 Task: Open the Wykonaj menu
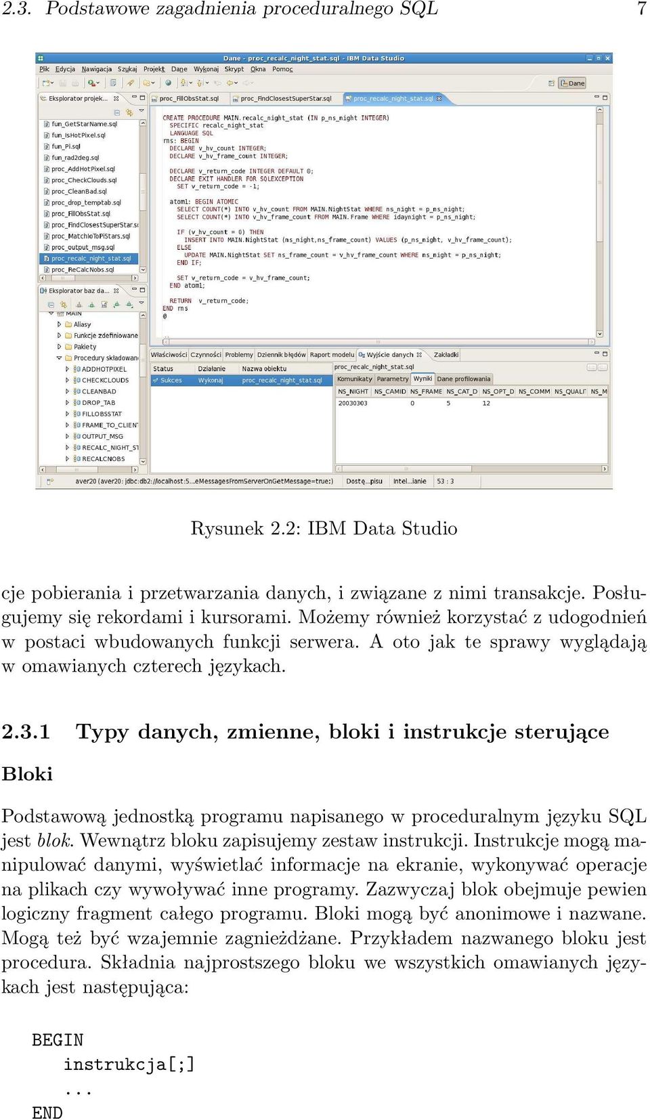pyautogui.click(x=207, y=69)
